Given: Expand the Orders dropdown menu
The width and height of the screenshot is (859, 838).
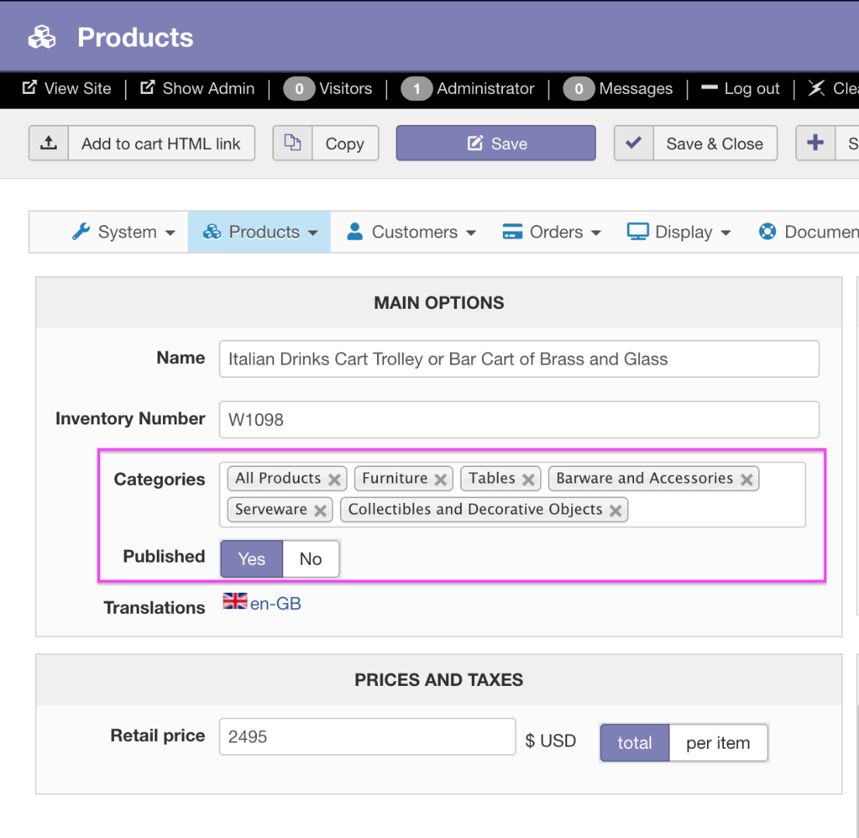Looking at the screenshot, I should (x=552, y=232).
